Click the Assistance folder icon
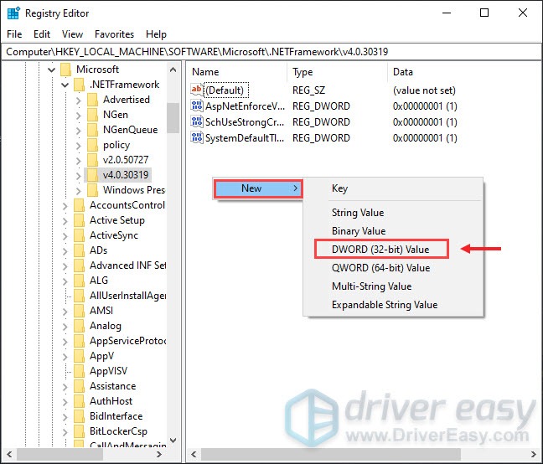Screen dimensions: 543x464 [79, 386]
